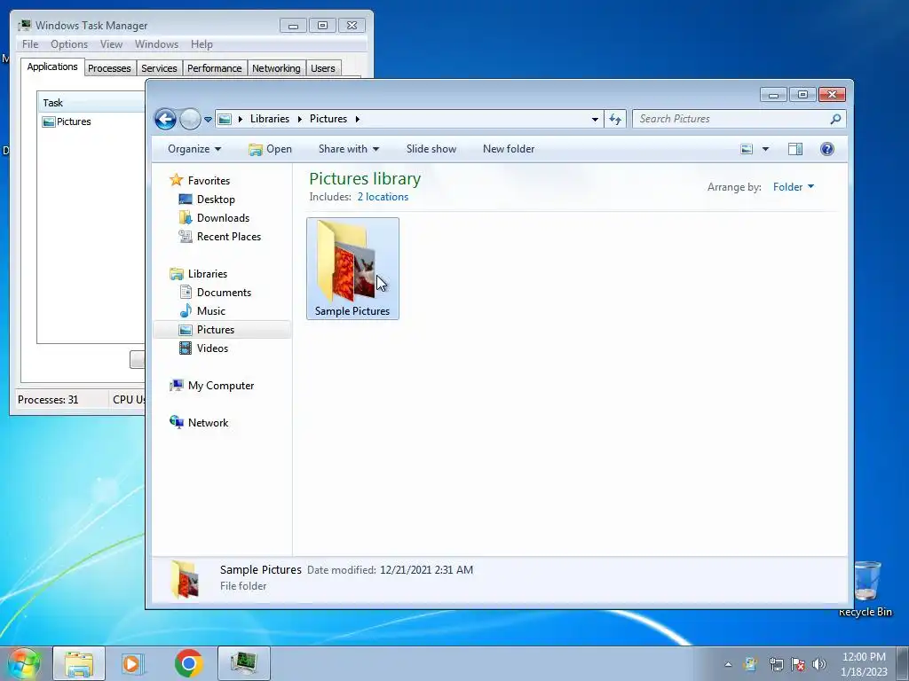The image size is (909, 681).
Task: Toggle the preview pane icon
Action: (795, 149)
